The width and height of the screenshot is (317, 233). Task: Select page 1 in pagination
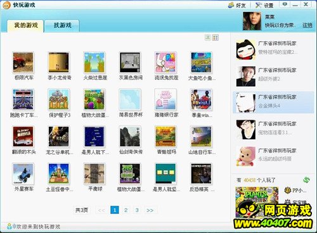115,210
